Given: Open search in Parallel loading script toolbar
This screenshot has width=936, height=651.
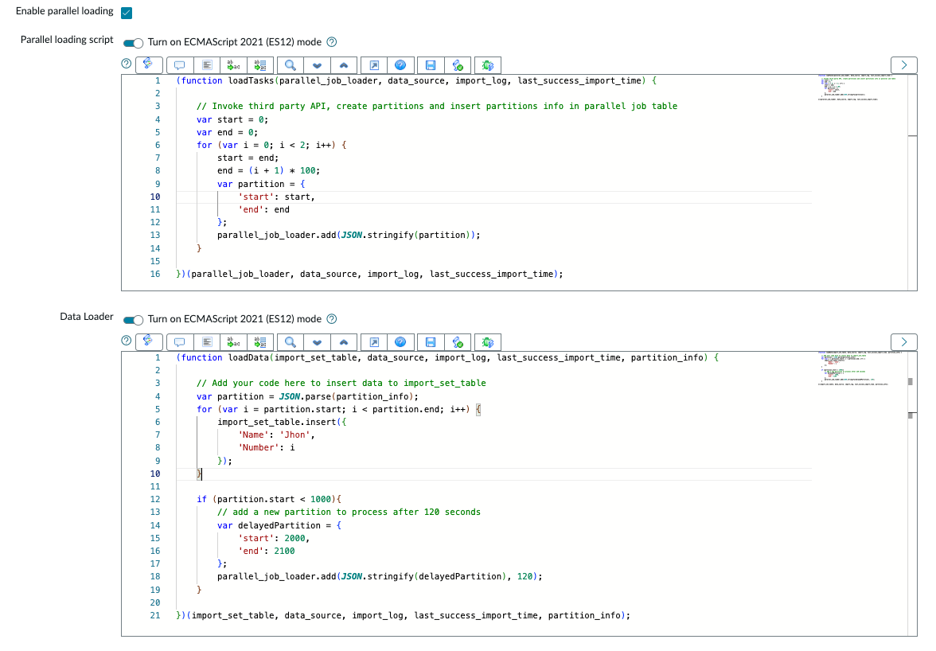Looking at the screenshot, I should point(290,65).
